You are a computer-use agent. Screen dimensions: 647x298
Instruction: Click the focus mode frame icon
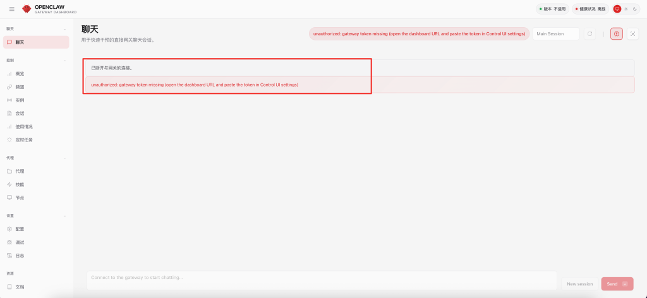(633, 33)
